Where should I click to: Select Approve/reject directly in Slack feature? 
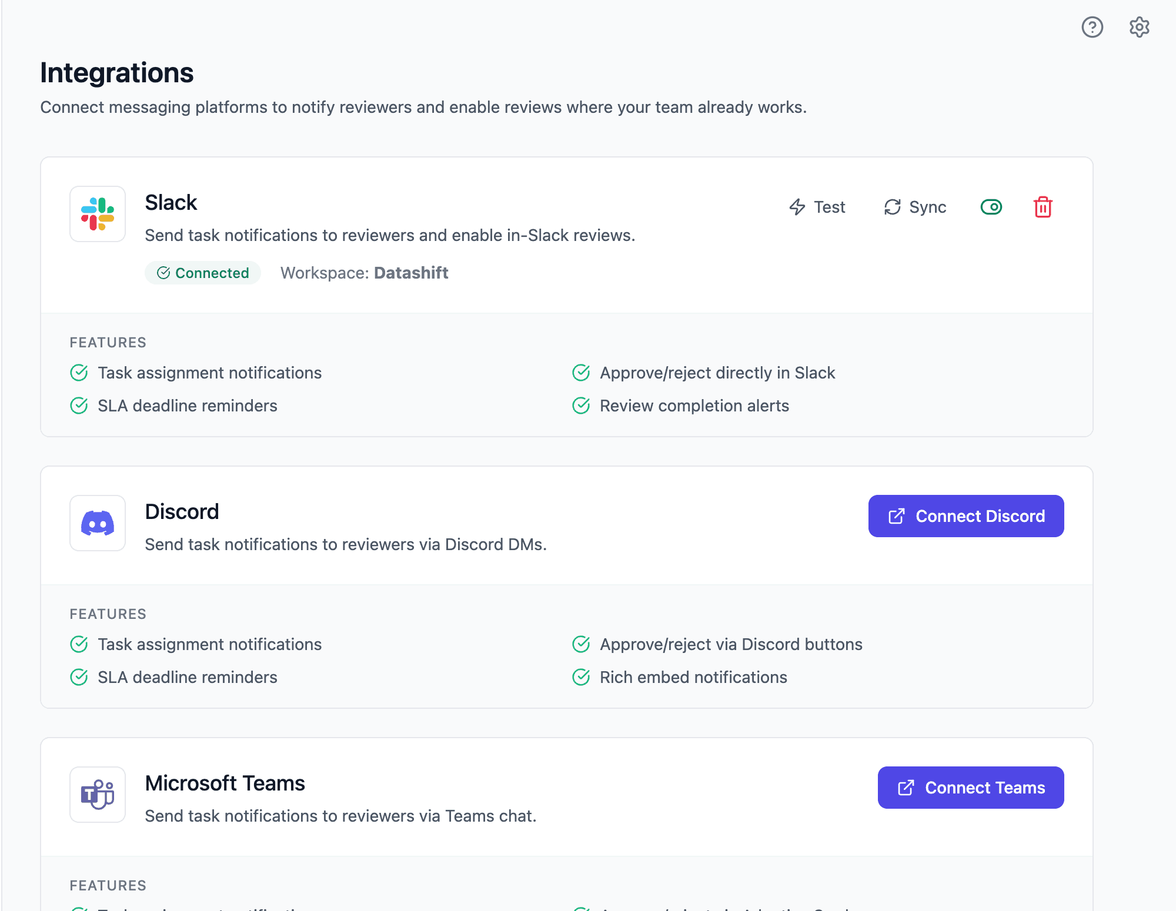[x=717, y=373]
